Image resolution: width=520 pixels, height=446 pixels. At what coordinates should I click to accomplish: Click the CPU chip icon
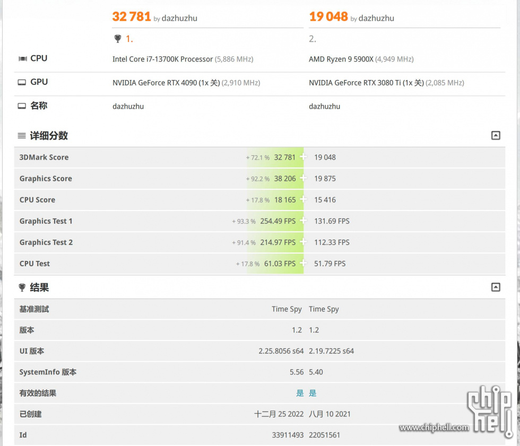click(22, 59)
